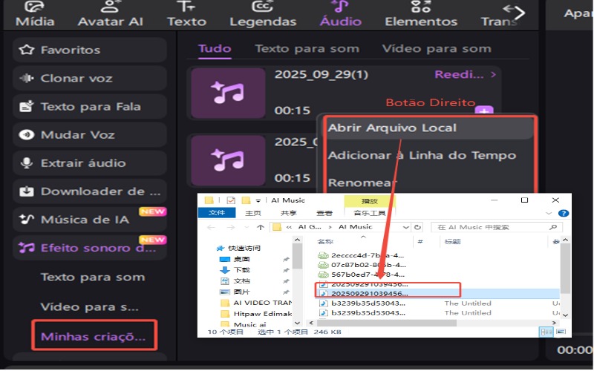Switch to the Texto para som tab
594x371 pixels.
click(x=307, y=48)
